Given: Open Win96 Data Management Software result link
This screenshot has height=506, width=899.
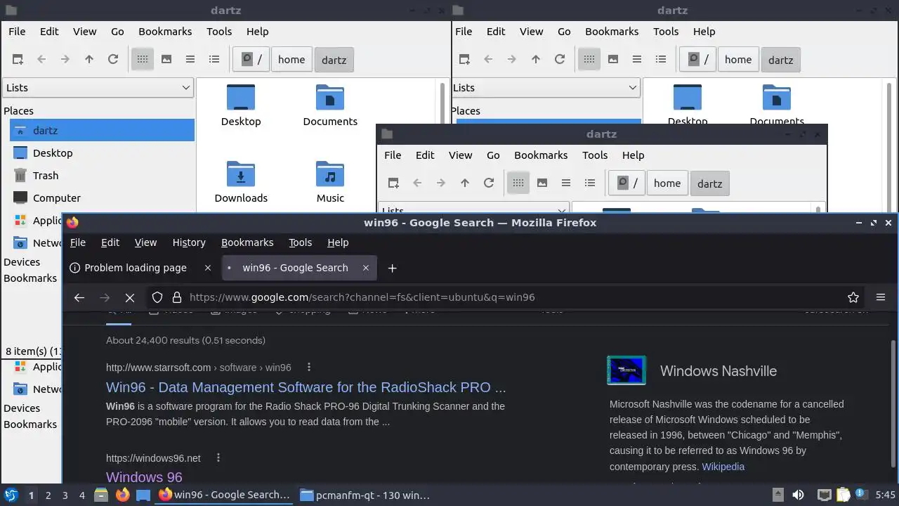Looking at the screenshot, I should pyautogui.click(x=306, y=387).
